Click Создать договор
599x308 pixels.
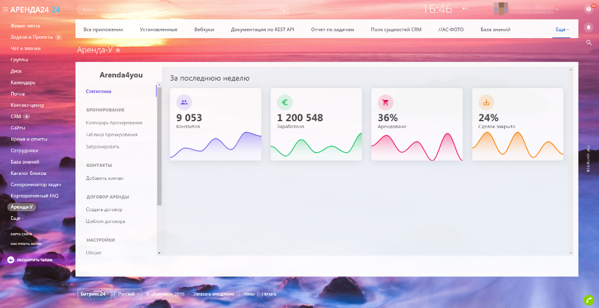click(x=104, y=210)
